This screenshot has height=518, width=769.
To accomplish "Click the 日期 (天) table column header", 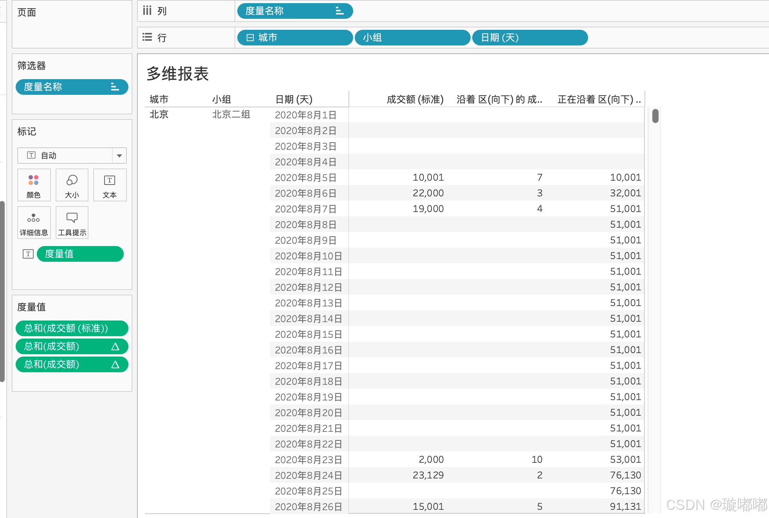I will point(294,100).
